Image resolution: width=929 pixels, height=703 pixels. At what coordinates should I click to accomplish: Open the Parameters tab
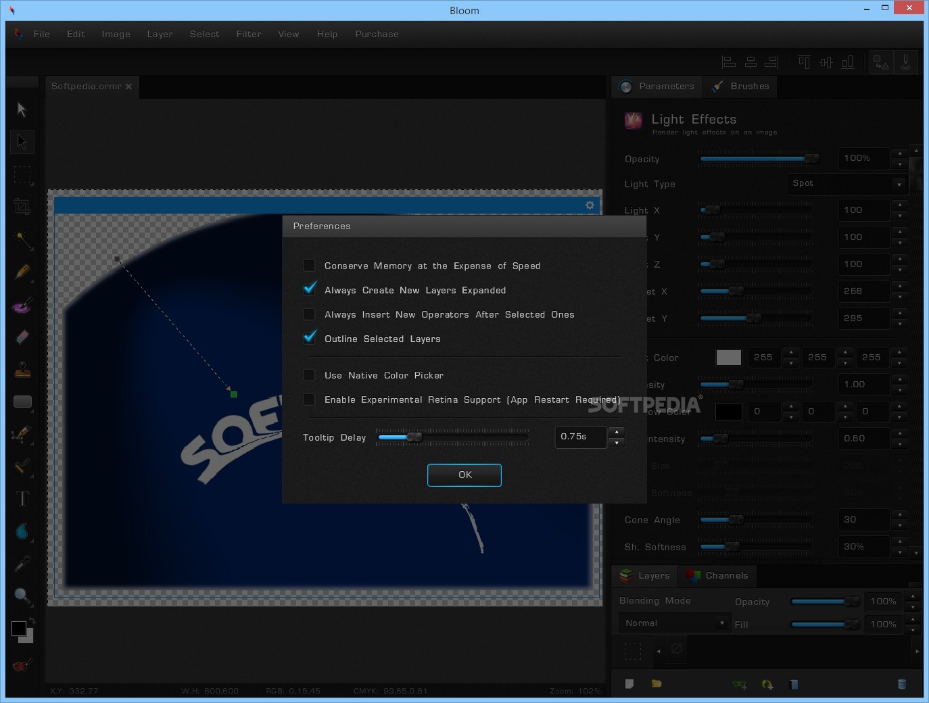tap(657, 87)
